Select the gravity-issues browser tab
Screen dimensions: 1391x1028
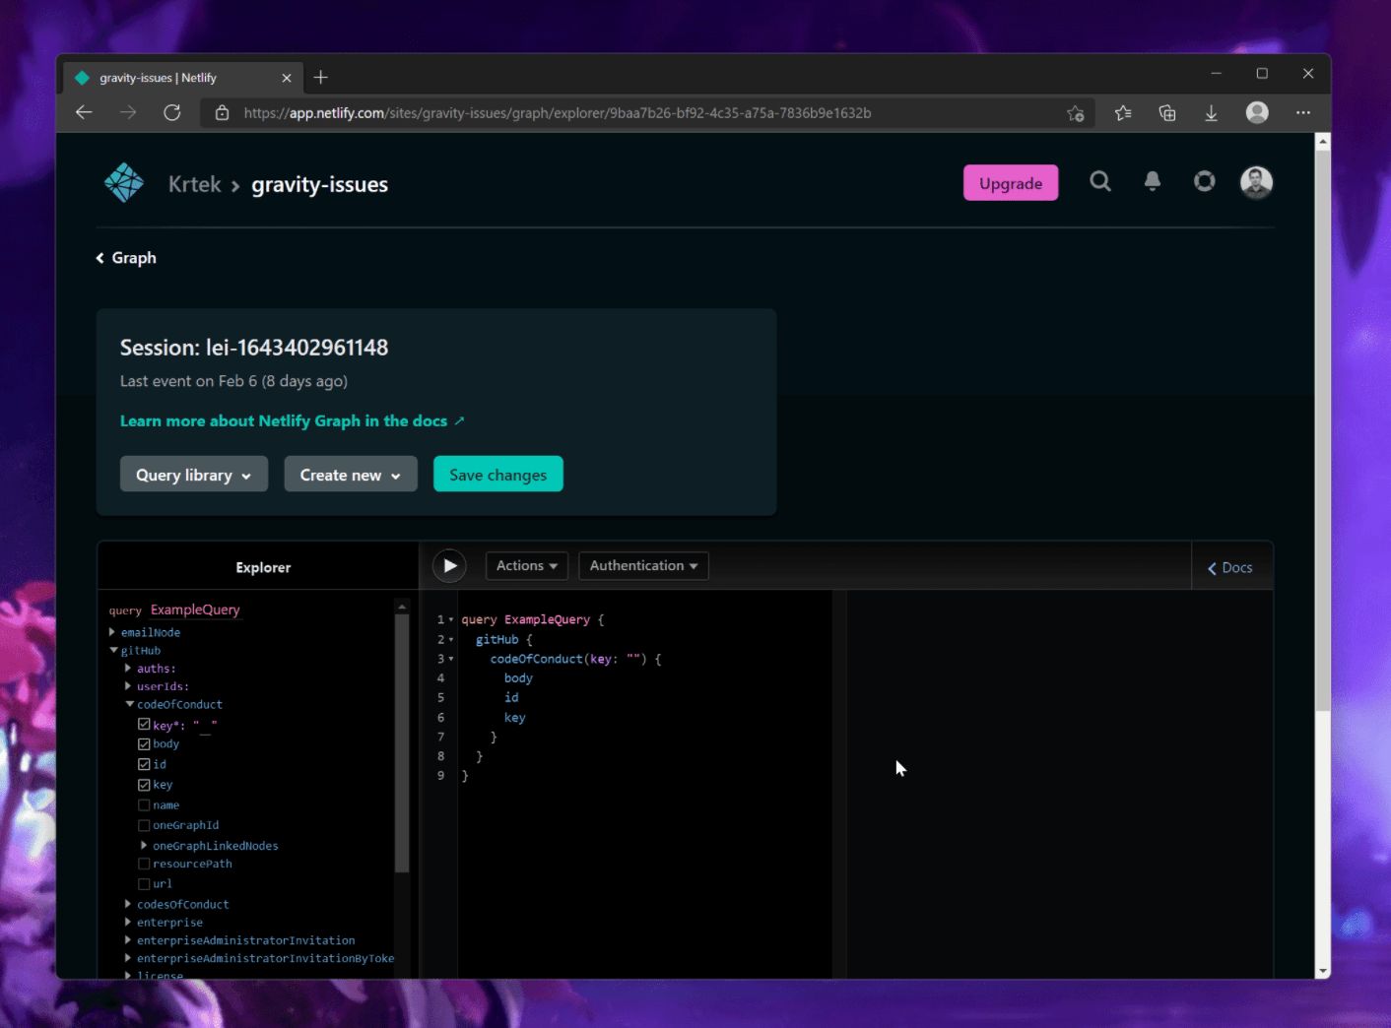click(x=182, y=78)
